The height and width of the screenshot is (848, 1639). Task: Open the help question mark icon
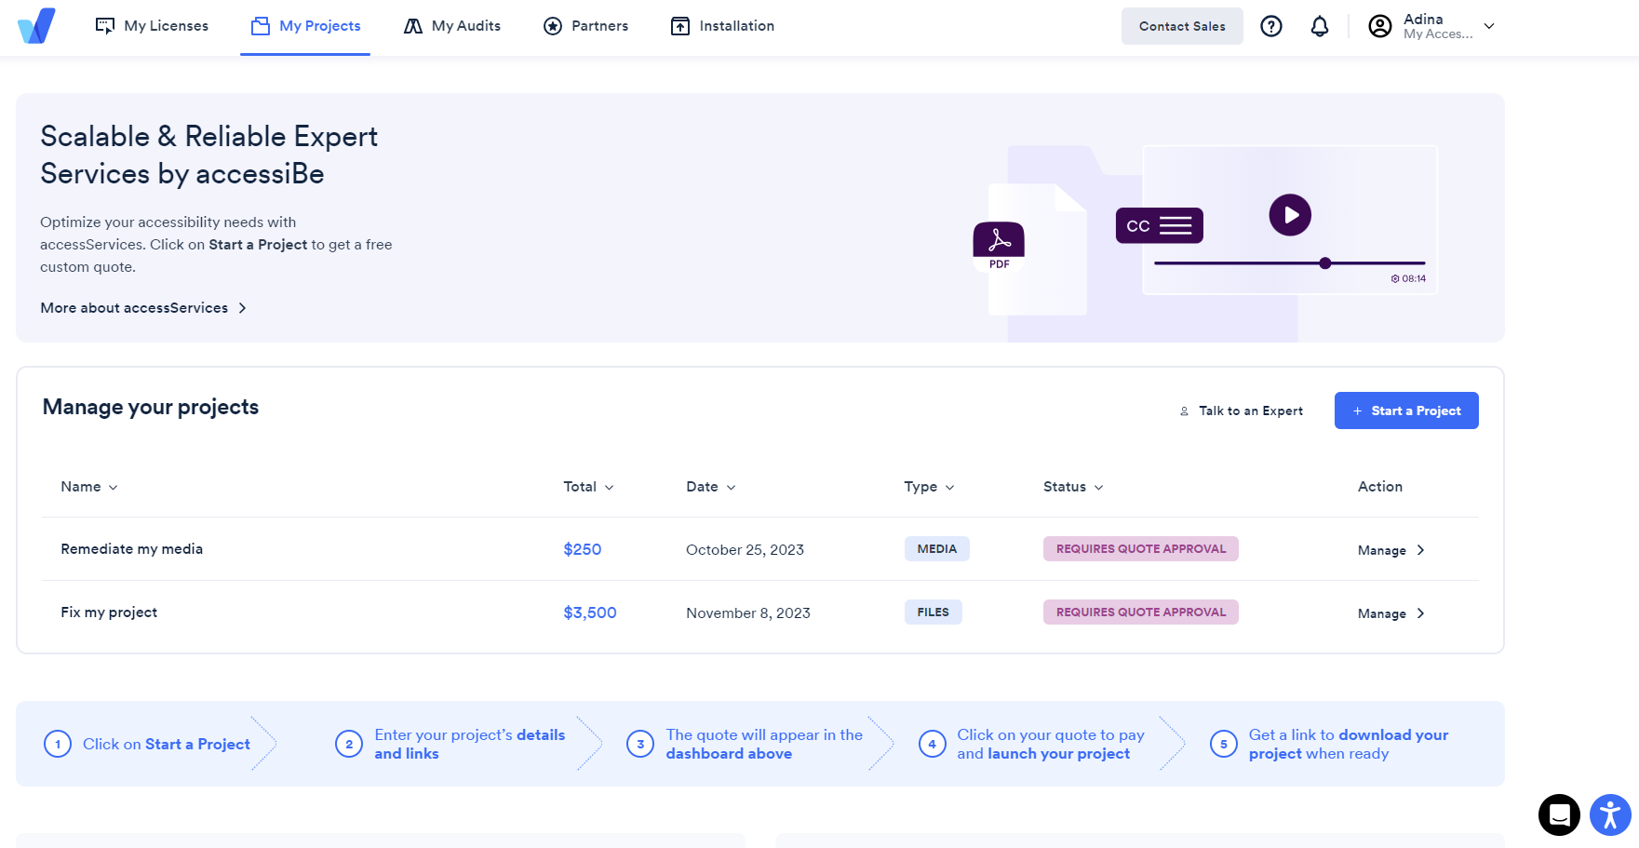tap(1271, 26)
